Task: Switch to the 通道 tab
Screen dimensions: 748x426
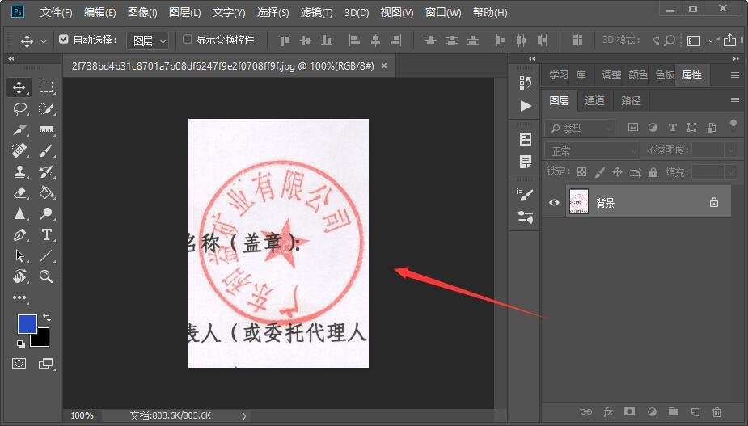Action: click(x=594, y=101)
